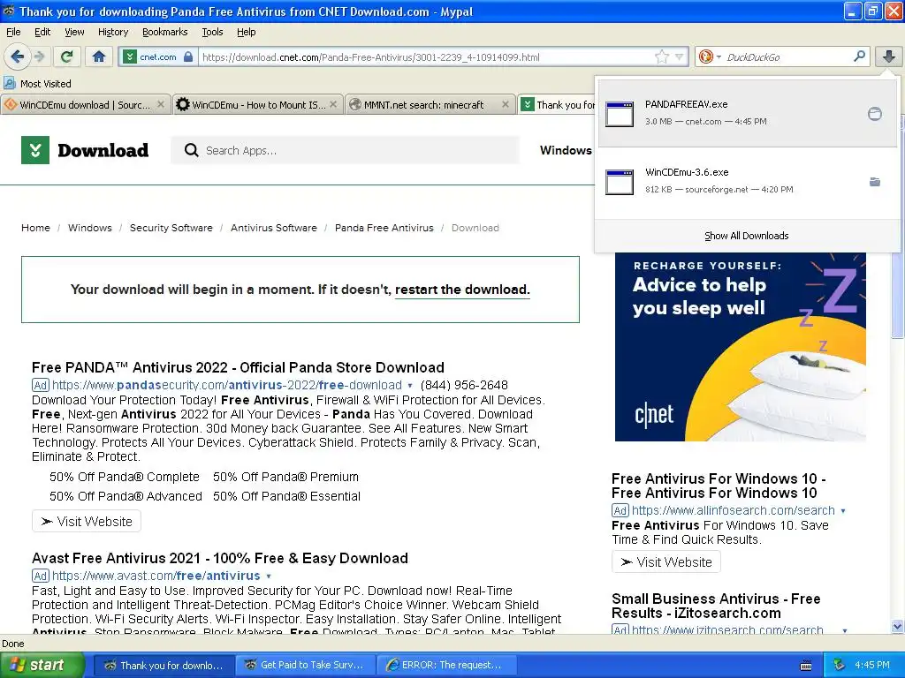905x678 pixels.
Task: Bookmark this page with the star icon
Action: pos(661,56)
